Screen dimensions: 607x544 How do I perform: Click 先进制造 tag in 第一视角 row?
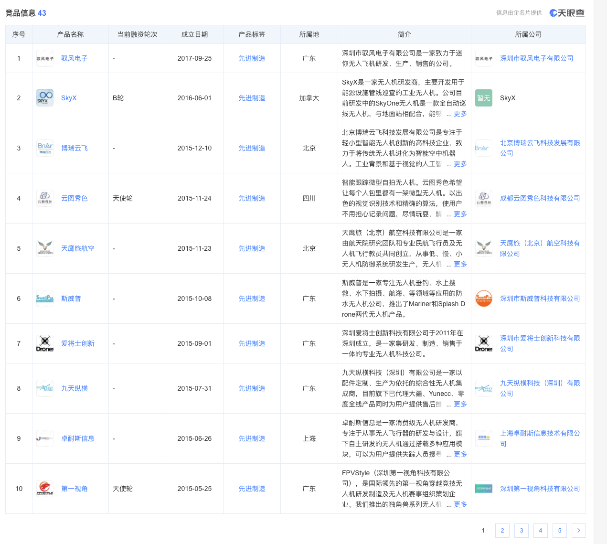point(252,489)
